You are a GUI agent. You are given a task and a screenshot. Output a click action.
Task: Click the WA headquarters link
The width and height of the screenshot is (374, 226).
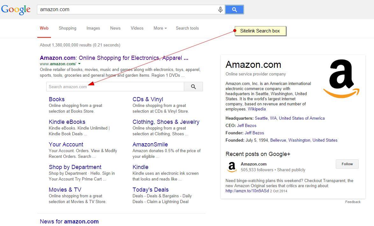point(273,118)
